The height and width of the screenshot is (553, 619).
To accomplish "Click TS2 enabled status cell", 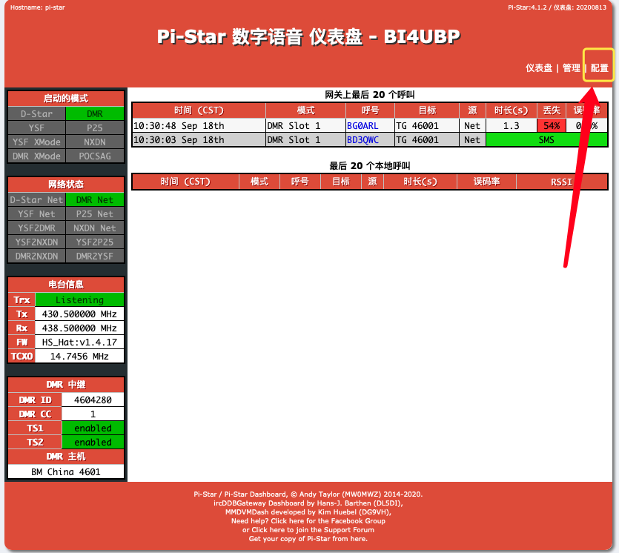I will click(x=93, y=443).
